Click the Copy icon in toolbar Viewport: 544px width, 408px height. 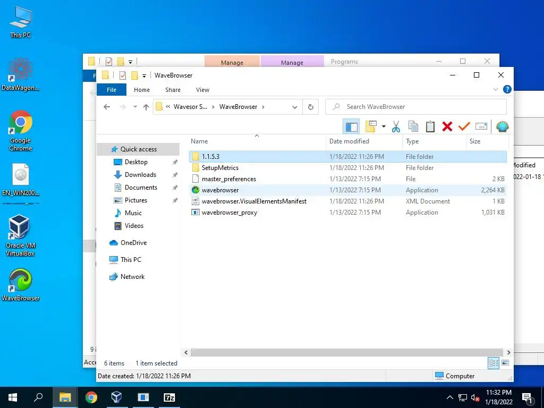pyautogui.click(x=413, y=126)
